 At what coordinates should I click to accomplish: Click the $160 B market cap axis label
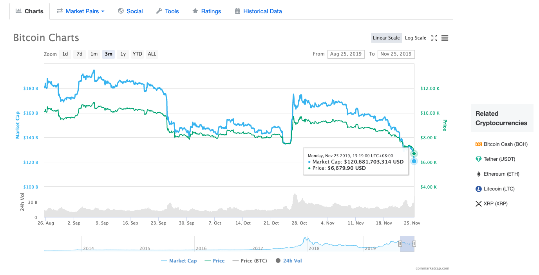[31, 113]
